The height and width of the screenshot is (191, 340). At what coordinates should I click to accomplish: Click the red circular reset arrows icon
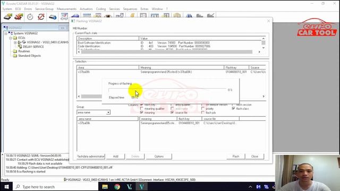coord(41,16)
